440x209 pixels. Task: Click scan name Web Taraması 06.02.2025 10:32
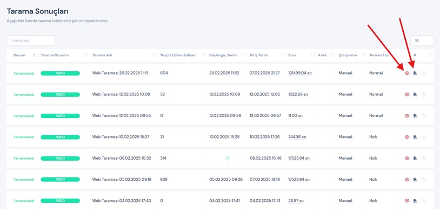[122, 159]
